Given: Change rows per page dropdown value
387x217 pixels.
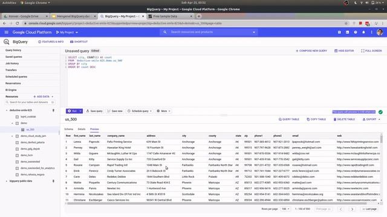Looking at the screenshot, I should tap(285, 209).
